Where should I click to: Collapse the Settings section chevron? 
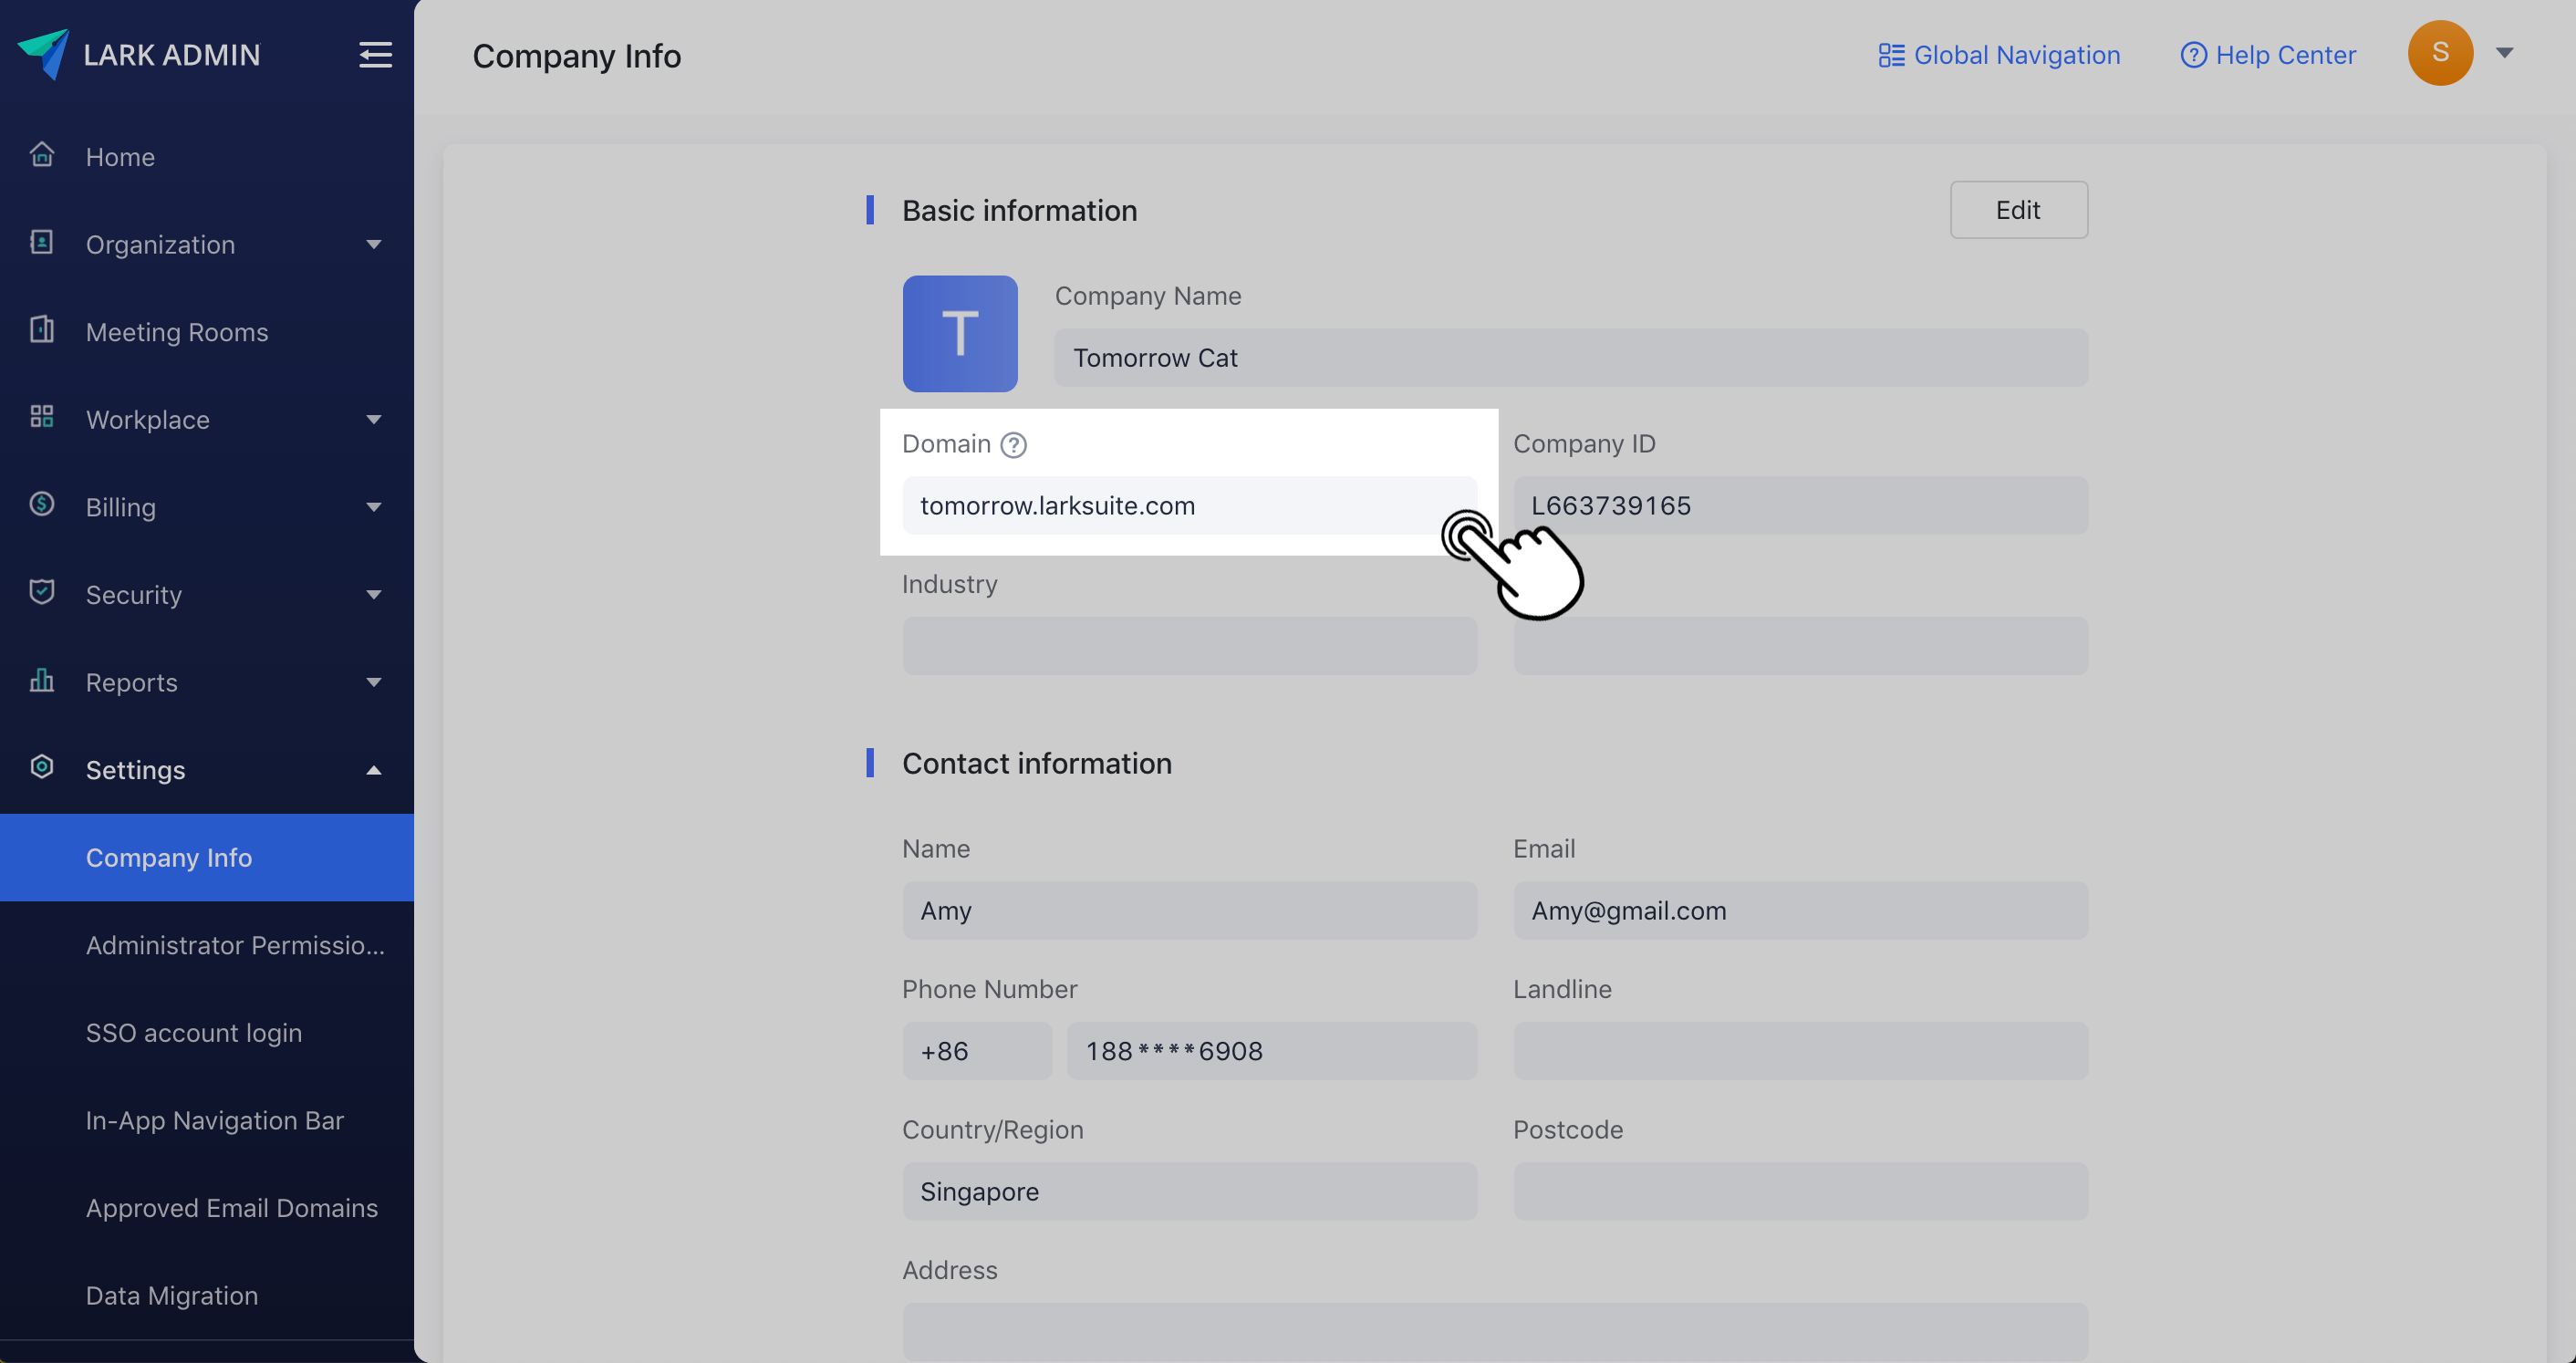click(374, 770)
